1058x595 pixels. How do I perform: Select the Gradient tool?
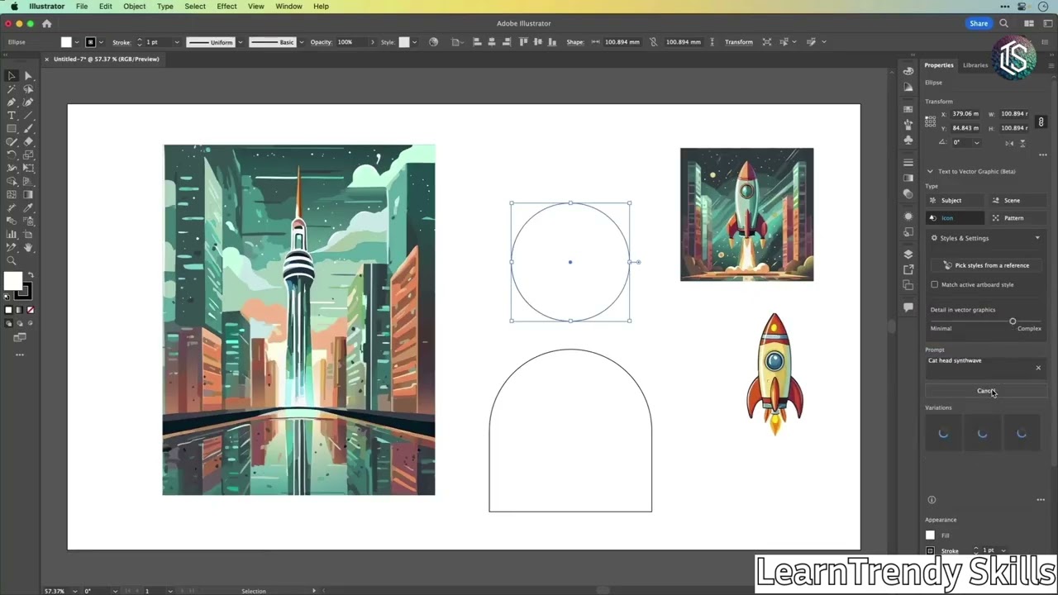pyautogui.click(x=28, y=195)
